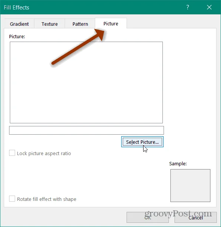Tick the Lock picture aspect ratio checkbox
The image size is (221, 227).
[12, 153]
